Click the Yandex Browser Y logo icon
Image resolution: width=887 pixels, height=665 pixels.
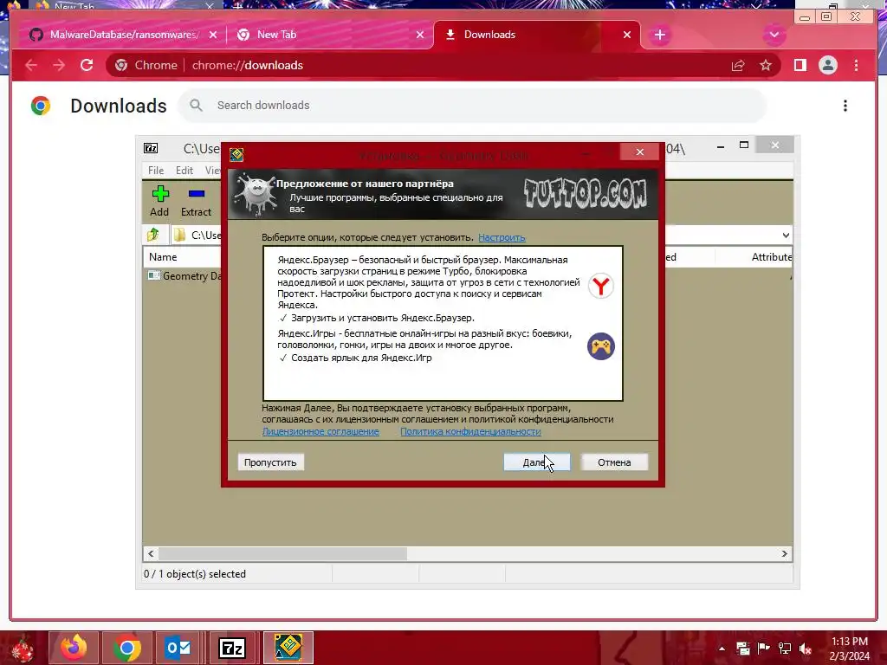[601, 286]
